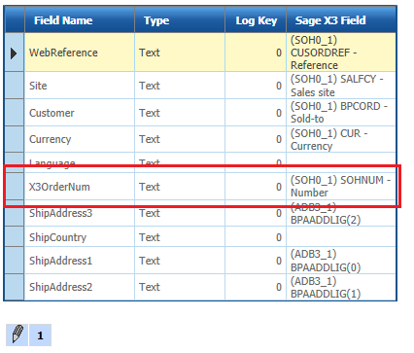The image size is (414, 353).
Task: Go to page 1 in the pager
Action: tap(40, 335)
